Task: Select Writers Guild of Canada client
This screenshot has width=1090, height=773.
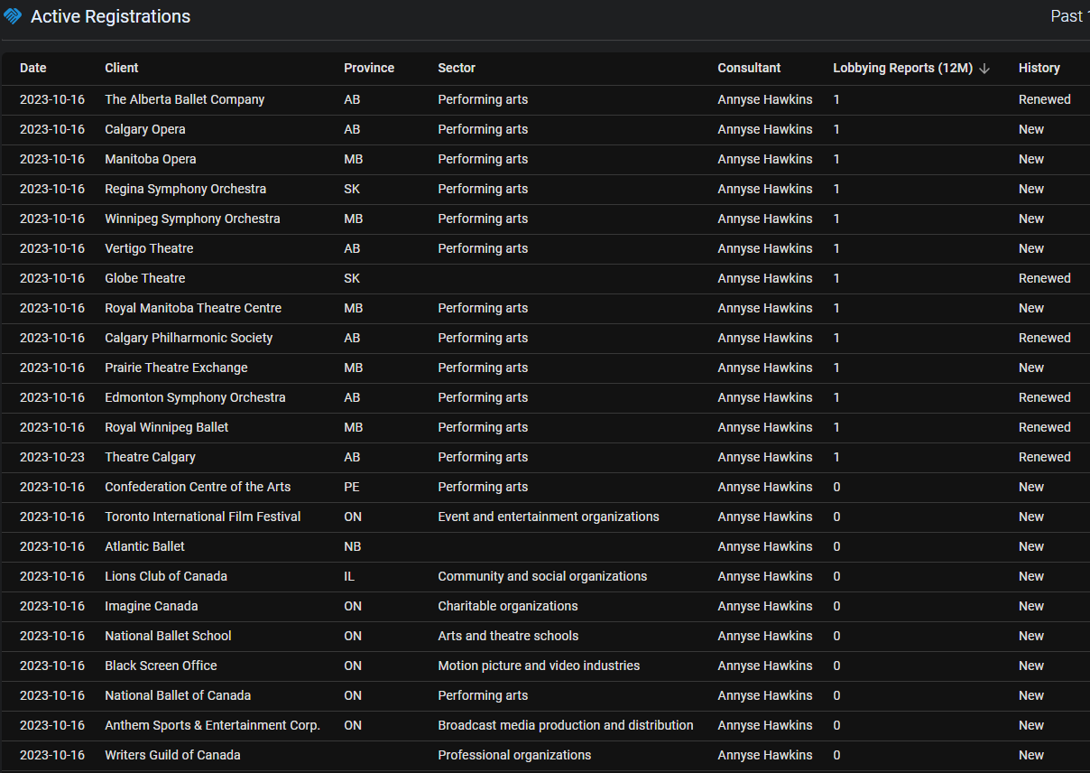Action: coord(172,755)
